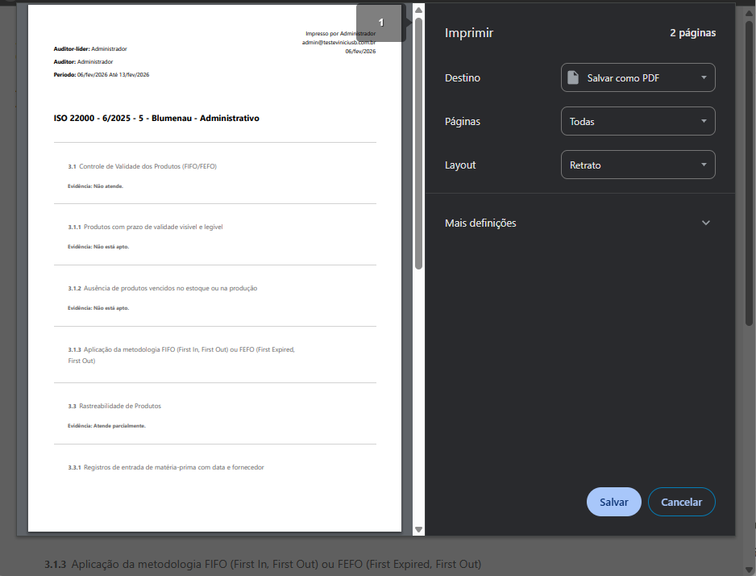Click '3.1.3 Aplicação da metodologia FIFO' in background page
The height and width of the screenshot is (576, 756).
(263, 564)
